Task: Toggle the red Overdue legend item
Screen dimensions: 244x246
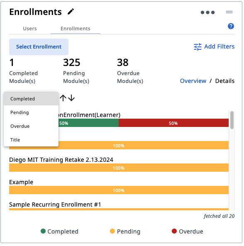Action: tap(187, 231)
